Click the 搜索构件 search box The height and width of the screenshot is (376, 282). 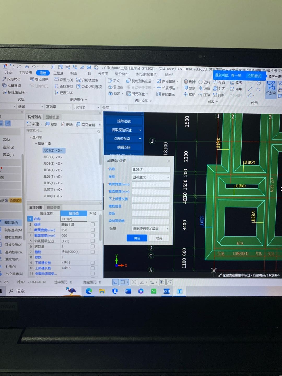pyautogui.click(x=63, y=131)
